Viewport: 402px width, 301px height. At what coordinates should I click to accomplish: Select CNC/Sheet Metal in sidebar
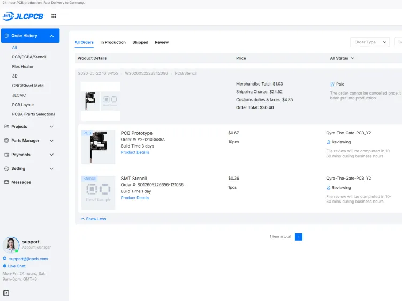coord(28,86)
